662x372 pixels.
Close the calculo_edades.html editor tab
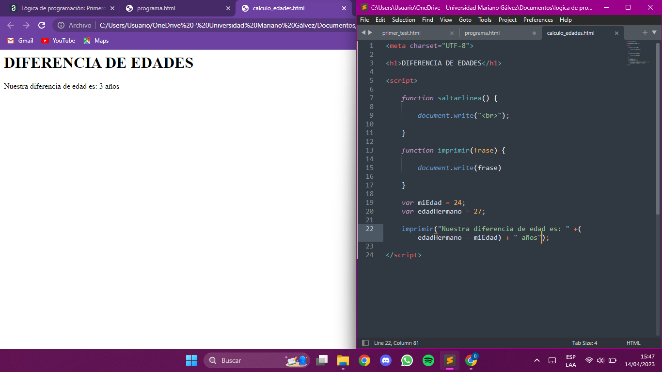tap(616, 33)
